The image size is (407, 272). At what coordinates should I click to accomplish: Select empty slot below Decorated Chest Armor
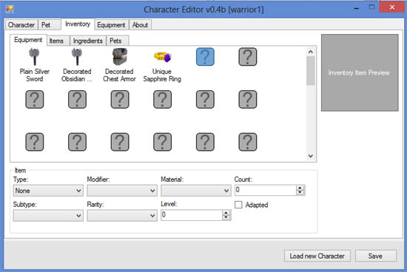pyautogui.click(x=120, y=99)
